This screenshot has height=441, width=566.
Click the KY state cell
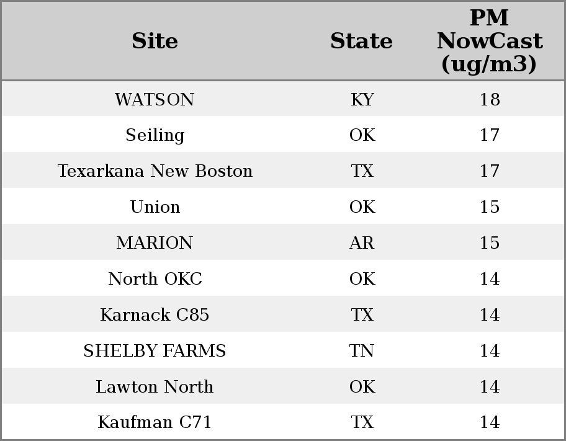(x=362, y=99)
